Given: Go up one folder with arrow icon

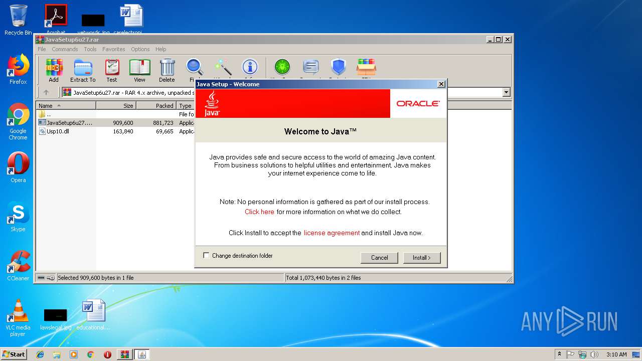Looking at the screenshot, I should 46,92.
